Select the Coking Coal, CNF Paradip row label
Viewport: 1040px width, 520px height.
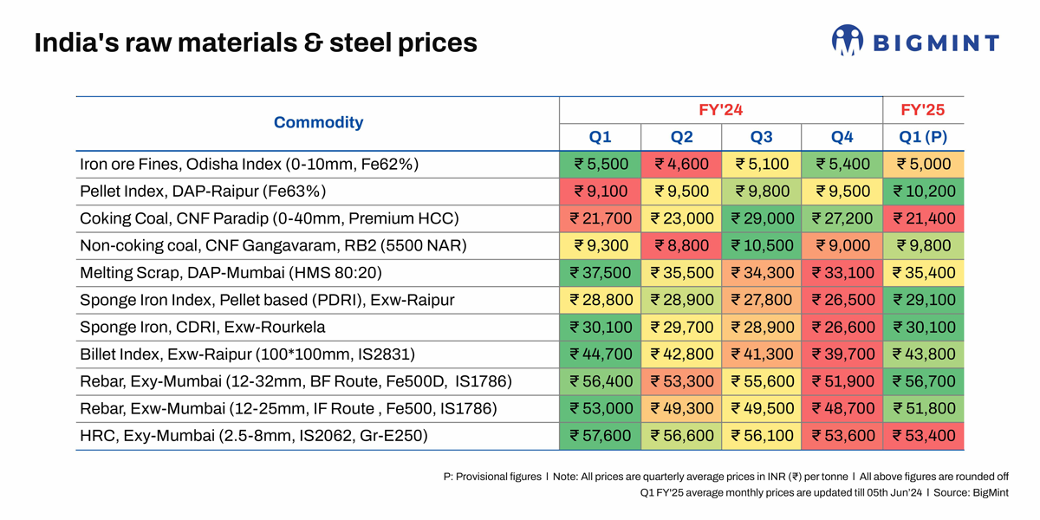(269, 218)
